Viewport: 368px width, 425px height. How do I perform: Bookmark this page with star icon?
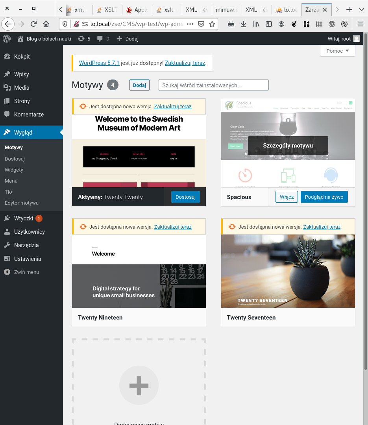pos(212,24)
